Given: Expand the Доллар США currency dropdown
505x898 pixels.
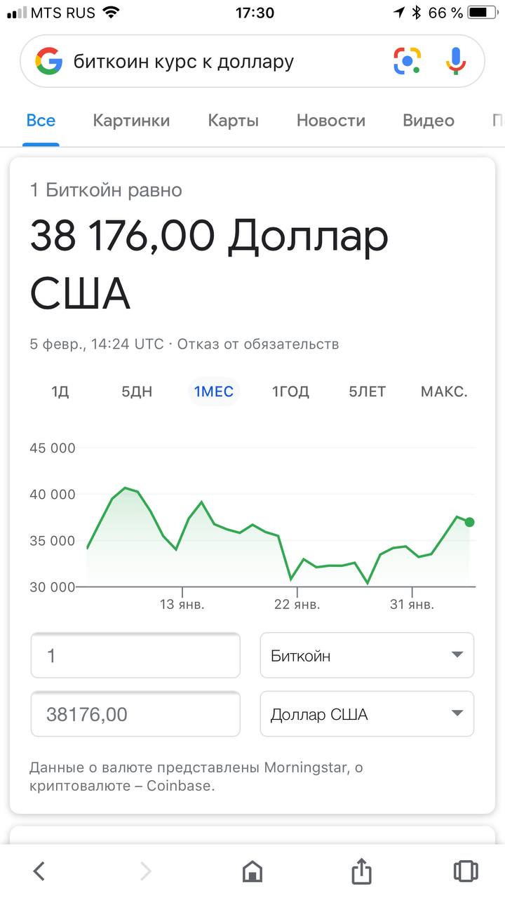Looking at the screenshot, I should (x=367, y=714).
